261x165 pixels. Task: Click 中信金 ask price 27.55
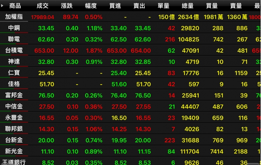(x=144, y=107)
